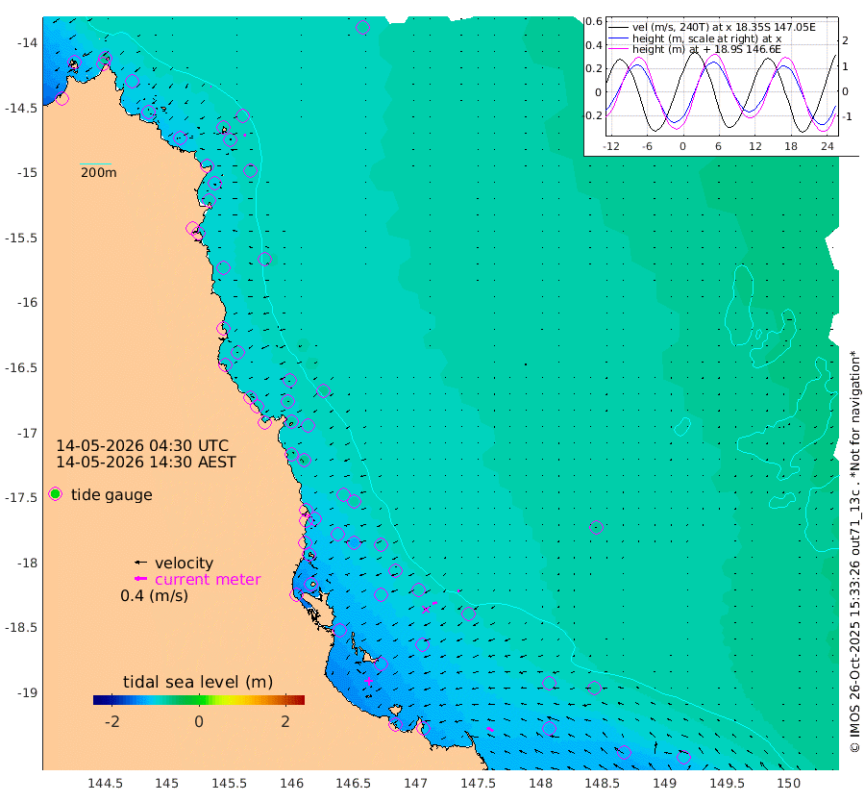Click the 'current meter' legend label
Screen dimensions: 865x802
[x=208, y=580]
